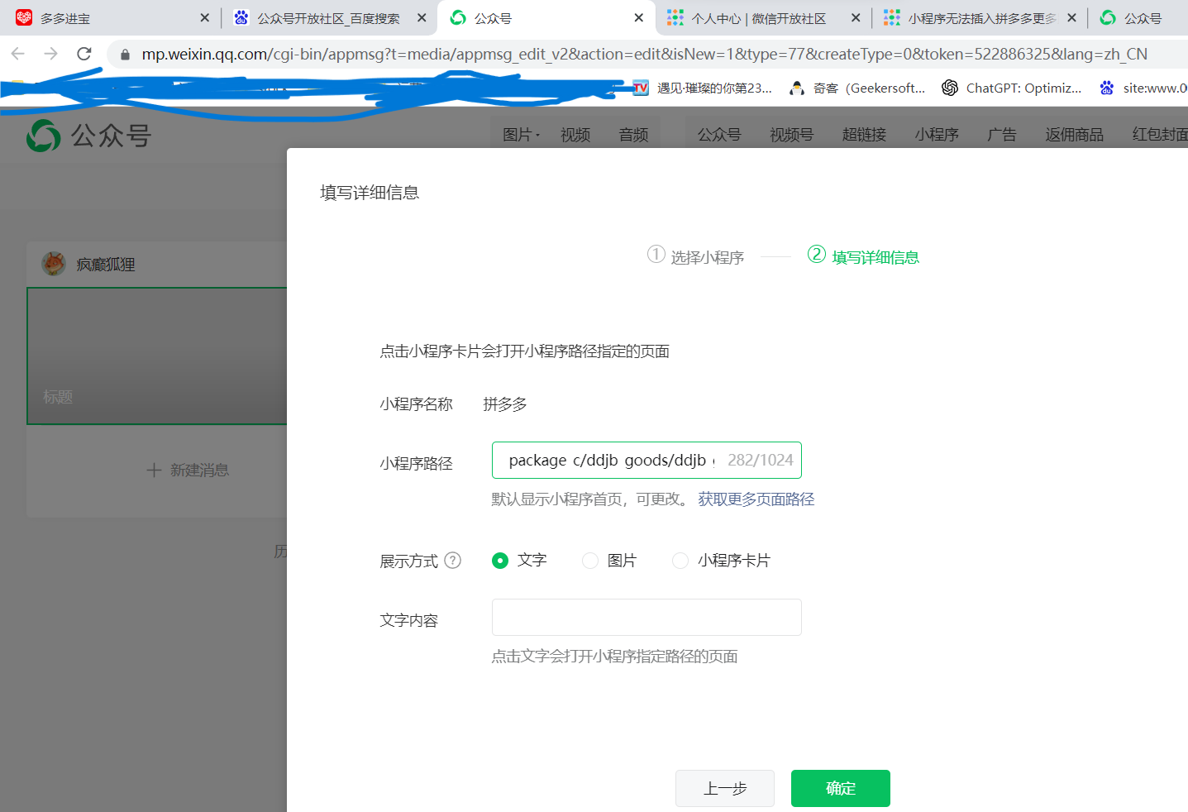Click the 疯癫狐狸 account avatar
The width and height of the screenshot is (1188, 812).
pos(54,264)
